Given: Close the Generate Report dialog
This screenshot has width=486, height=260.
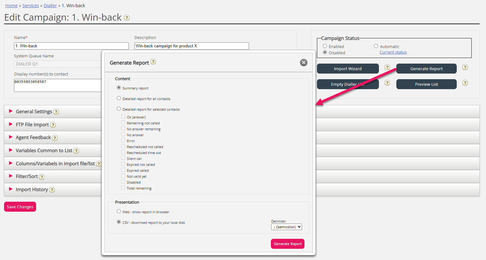Looking at the screenshot, I should tap(304, 63).
